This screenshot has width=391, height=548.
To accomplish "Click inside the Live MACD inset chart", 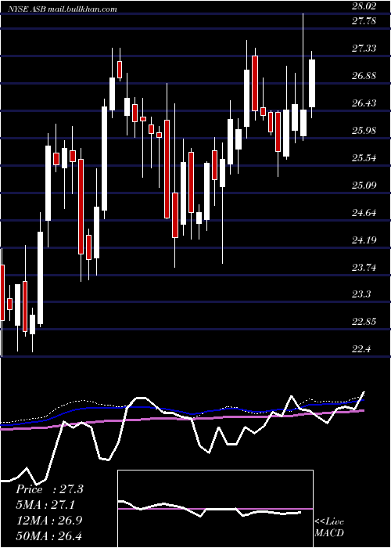I will [x=215, y=509].
